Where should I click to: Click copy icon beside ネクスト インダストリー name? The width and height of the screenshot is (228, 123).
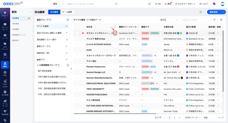click(x=112, y=33)
